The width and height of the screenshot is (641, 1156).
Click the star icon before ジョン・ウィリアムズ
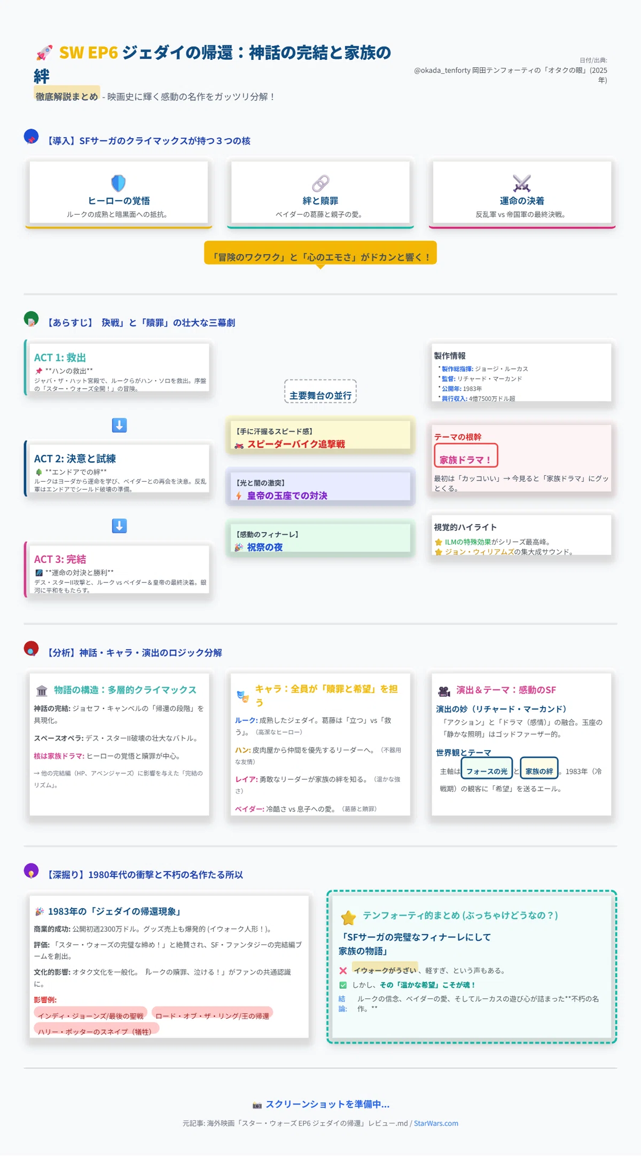point(439,552)
